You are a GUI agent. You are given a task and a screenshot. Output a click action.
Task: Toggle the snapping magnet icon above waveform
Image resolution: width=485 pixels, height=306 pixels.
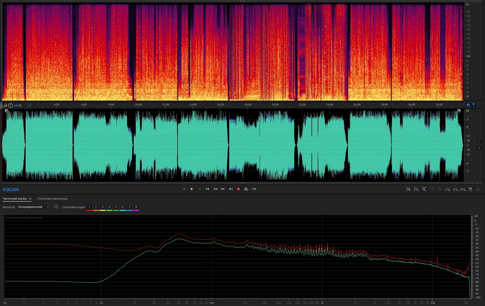[x=468, y=105]
